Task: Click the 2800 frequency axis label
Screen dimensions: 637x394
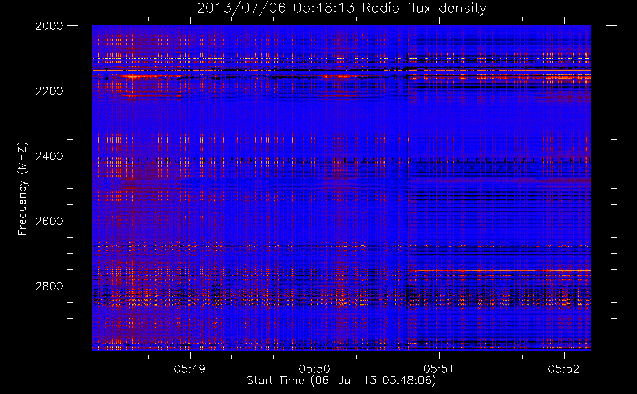Action: tap(49, 286)
